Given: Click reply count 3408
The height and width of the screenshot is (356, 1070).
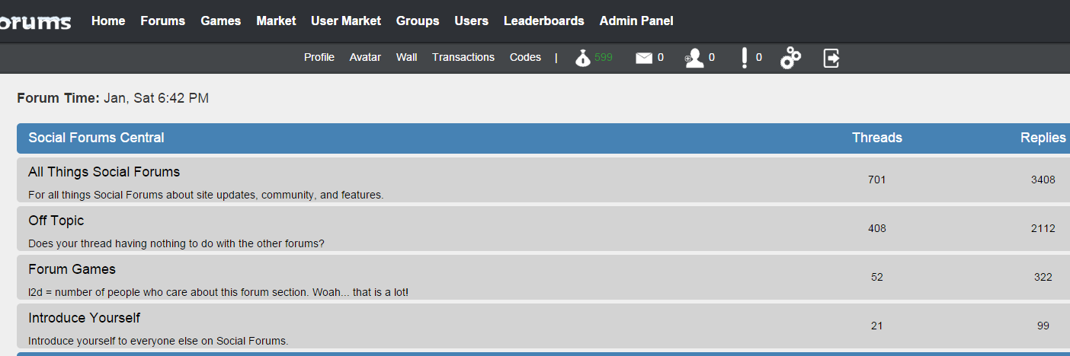Looking at the screenshot, I should click(x=1043, y=180).
